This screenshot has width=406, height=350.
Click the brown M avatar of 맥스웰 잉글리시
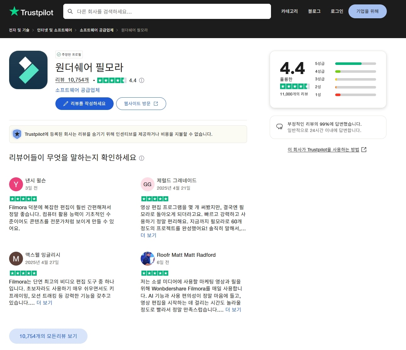(16, 259)
